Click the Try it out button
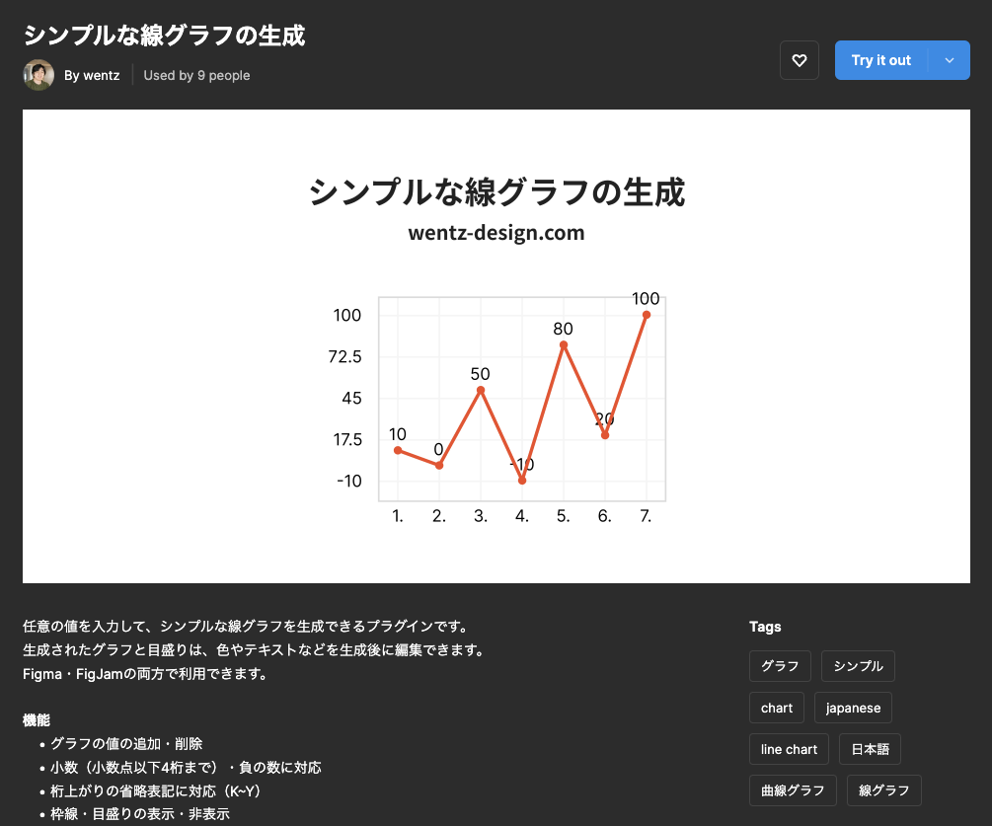This screenshot has height=826, width=992. 880,60
